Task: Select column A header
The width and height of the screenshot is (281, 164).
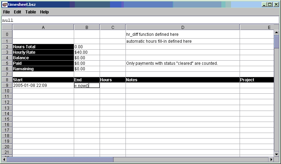Action: [43, 28]
